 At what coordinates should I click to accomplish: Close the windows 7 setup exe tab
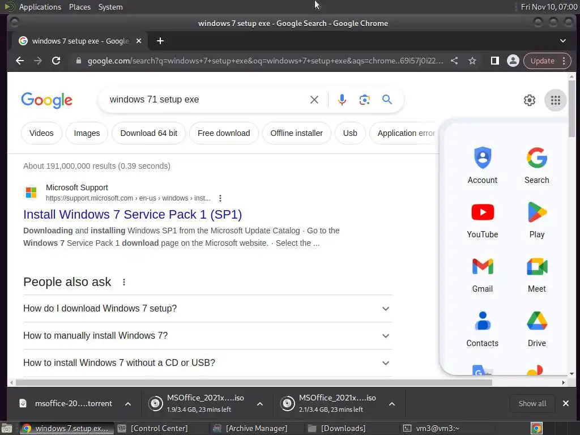tap(139, 41)
